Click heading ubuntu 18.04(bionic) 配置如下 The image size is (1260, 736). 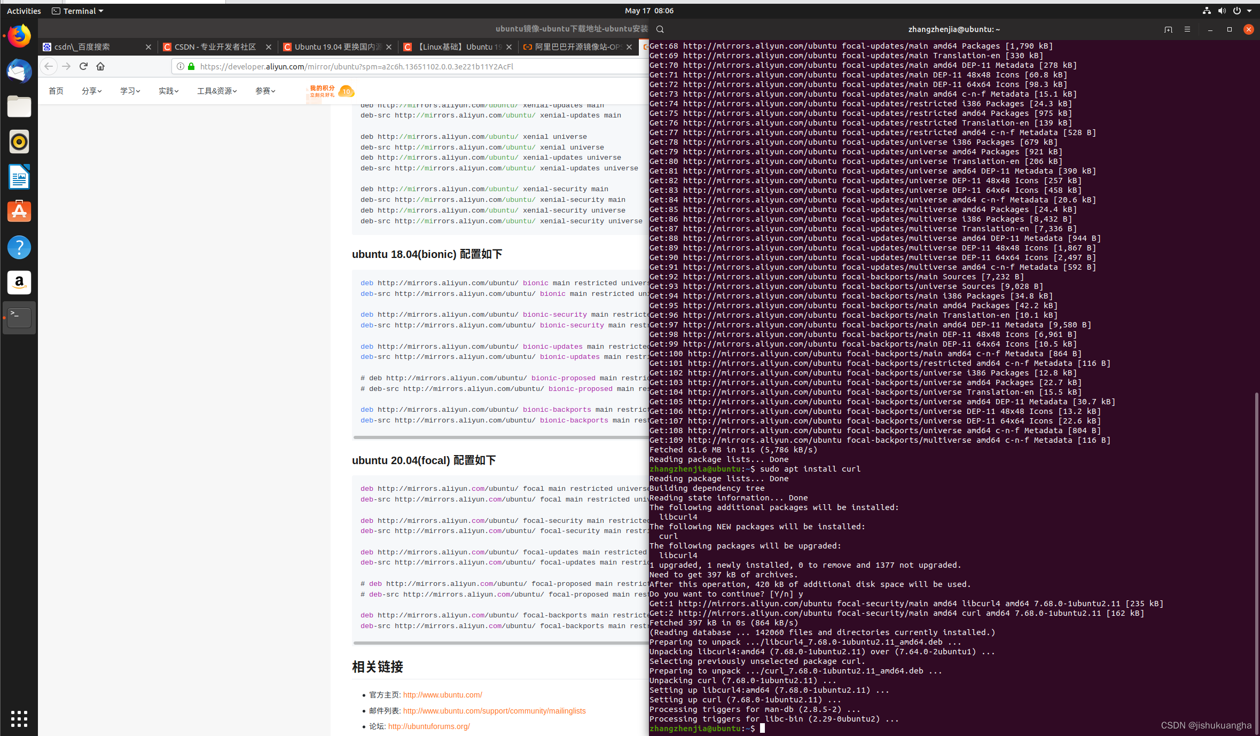(427, 254)
